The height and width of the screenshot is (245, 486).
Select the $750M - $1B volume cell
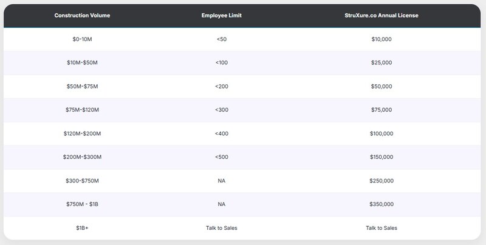click(81, 204)
